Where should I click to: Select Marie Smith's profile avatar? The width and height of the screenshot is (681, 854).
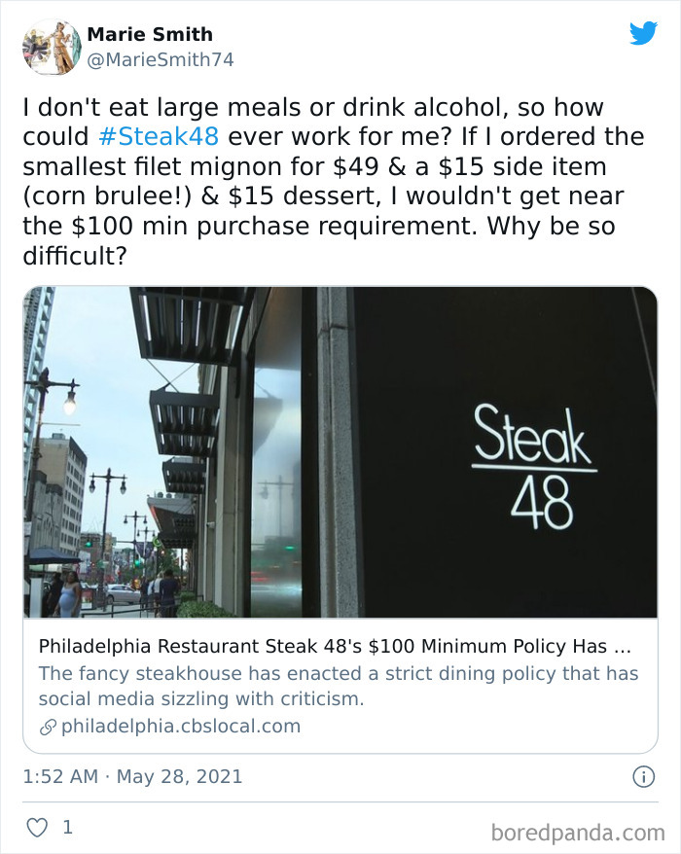tap(52, 45)
